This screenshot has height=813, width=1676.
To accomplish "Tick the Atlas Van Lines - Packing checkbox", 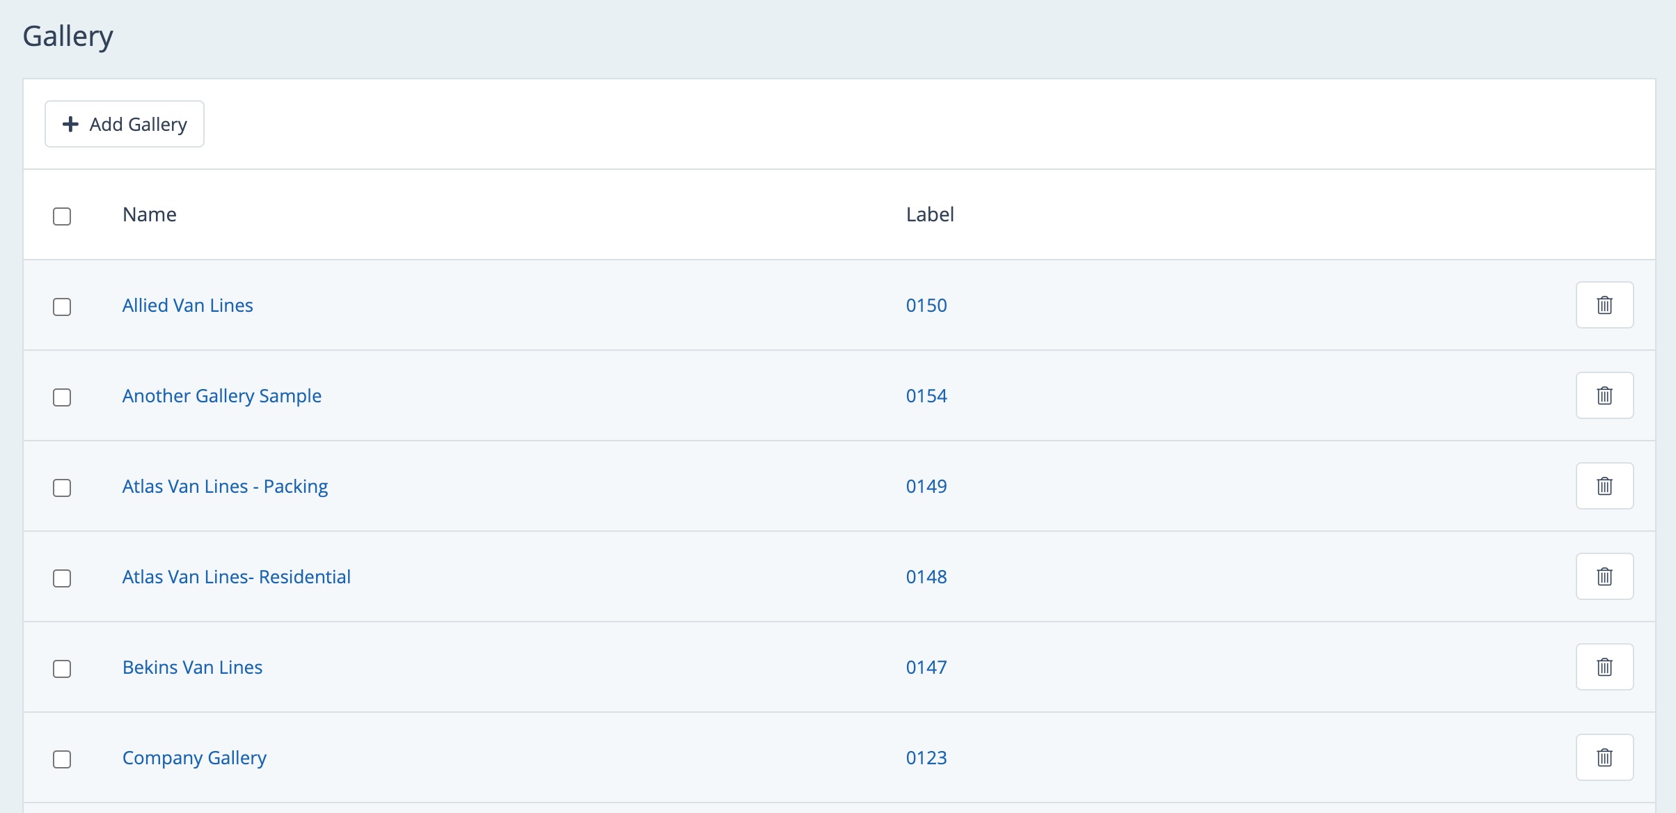I will coord(62,488).
